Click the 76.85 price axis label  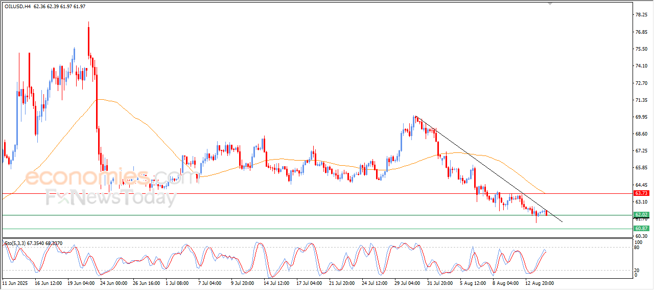642,32
